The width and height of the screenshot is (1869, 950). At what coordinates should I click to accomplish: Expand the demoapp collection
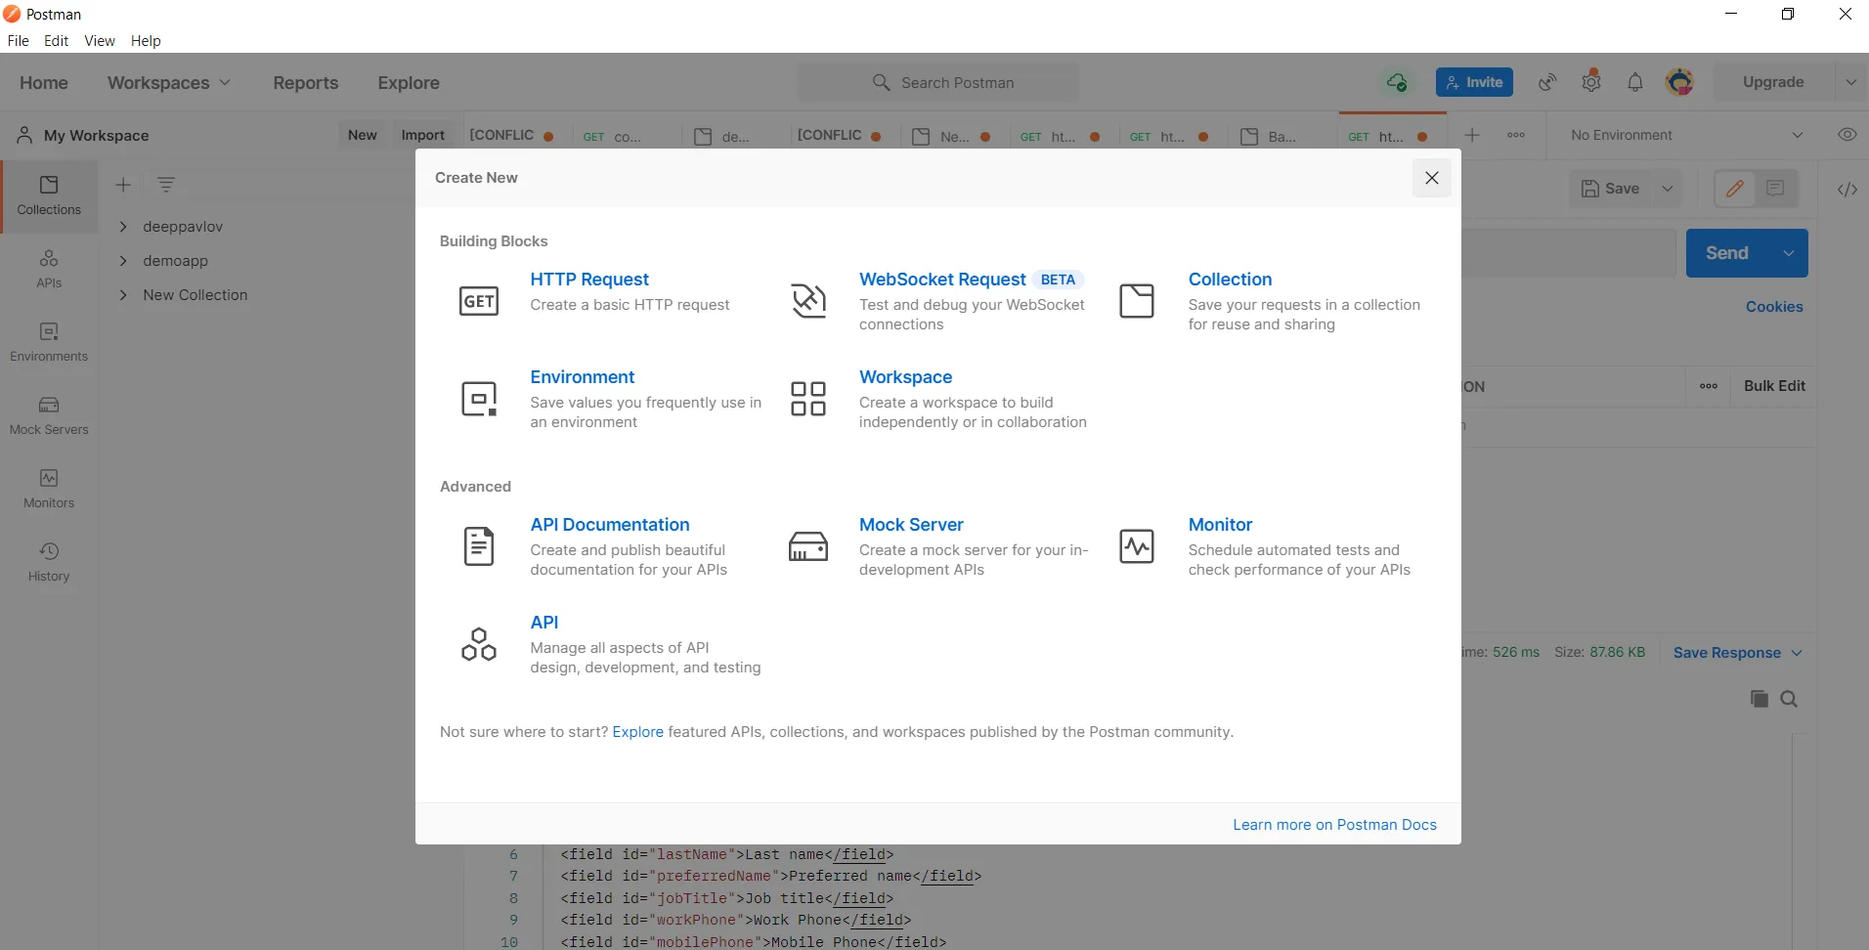point(123,261)
